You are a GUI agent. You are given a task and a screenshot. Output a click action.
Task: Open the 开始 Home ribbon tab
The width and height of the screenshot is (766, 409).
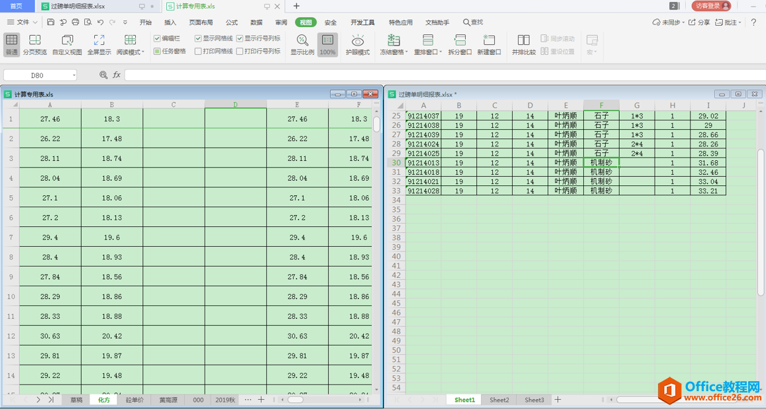tap(146, 22)
